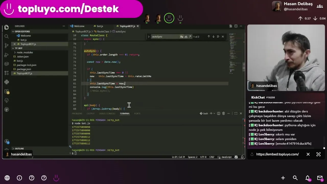The width and height of the screenshot is (327, 184).
Task: Open terminal panel more actions ellipsis
Action: coord(229,113)
